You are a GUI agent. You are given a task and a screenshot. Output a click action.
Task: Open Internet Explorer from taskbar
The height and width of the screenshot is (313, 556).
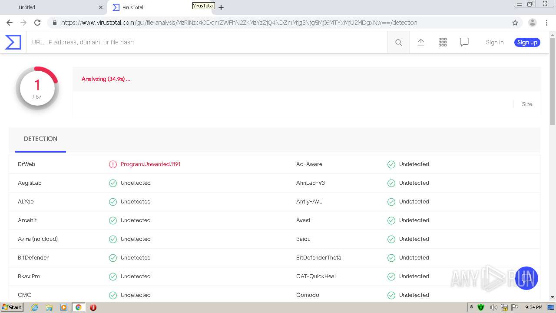click(34, 307)
